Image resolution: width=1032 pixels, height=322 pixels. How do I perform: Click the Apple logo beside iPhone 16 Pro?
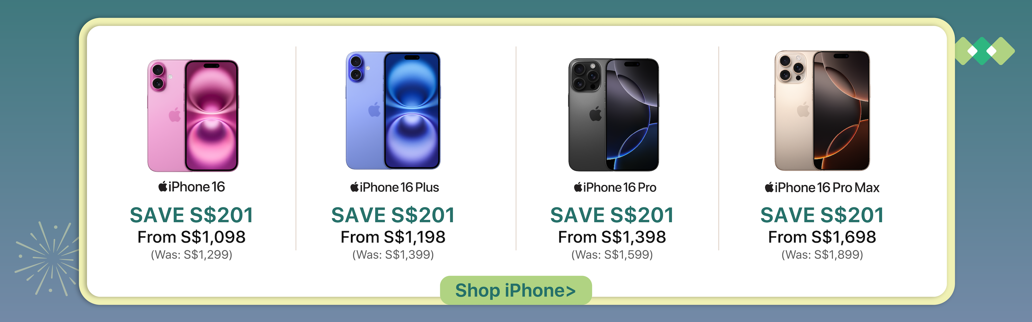[578, 187]
